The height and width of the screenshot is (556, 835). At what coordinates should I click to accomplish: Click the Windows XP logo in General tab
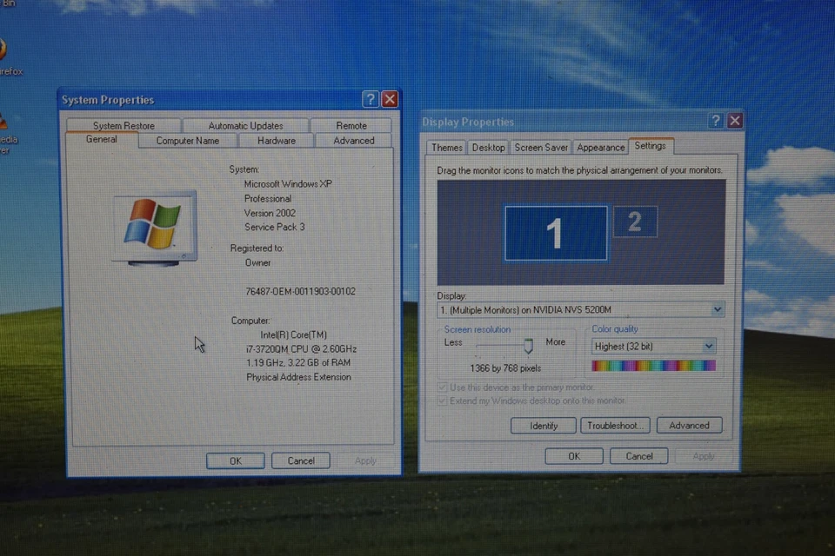coord(153,226)
